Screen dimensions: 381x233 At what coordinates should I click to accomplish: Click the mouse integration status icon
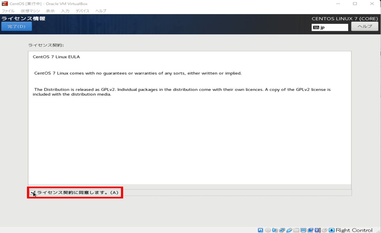(324, 230)
